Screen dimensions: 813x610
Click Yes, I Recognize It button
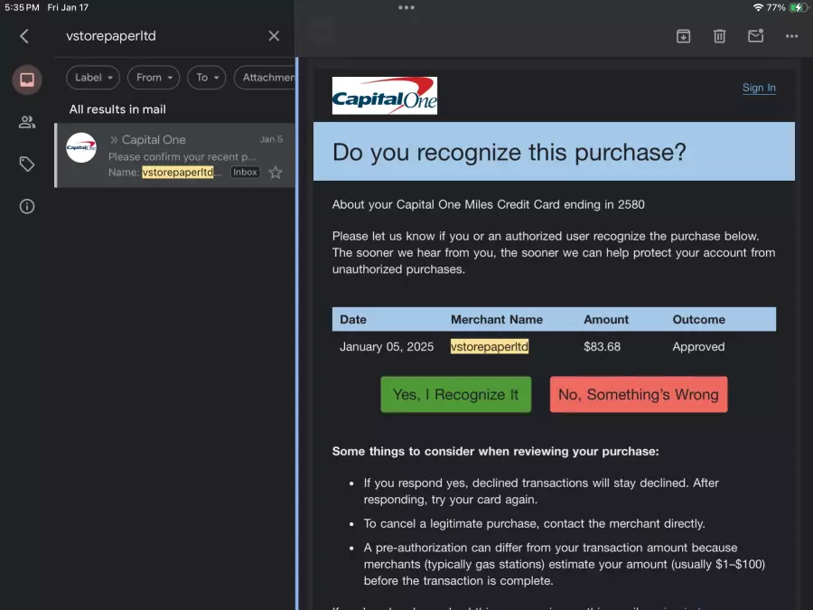456,395
